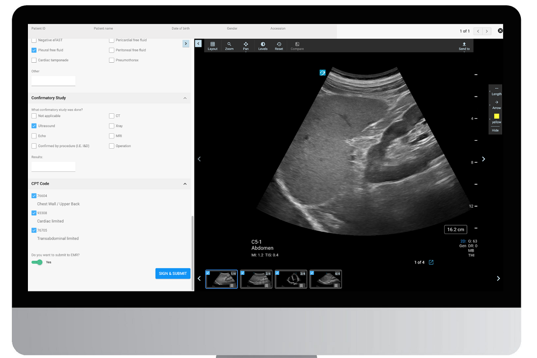Open the Layout tool
This screenshot has width=537, height=358.
[213, 46]
